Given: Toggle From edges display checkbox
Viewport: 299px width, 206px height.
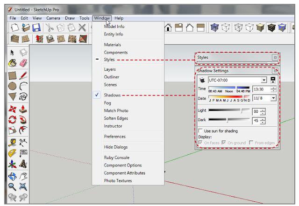Looking at the screenshot, I should 251,143.
